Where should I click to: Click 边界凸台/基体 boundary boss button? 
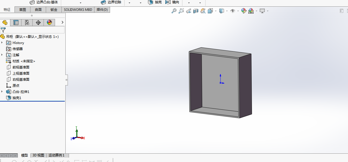tap(44, 2)
